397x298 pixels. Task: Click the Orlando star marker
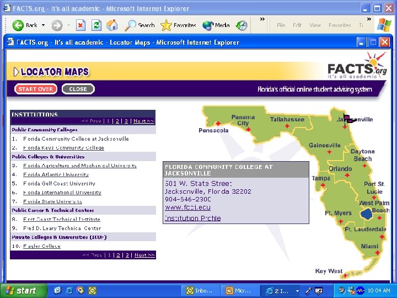(347, 175)
